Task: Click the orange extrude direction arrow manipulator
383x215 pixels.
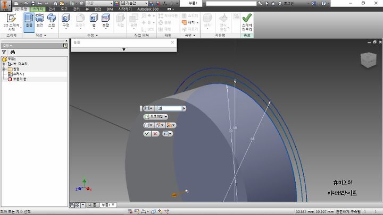Action: point(175,194)
